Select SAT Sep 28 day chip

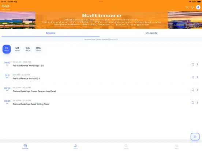[17, 49]
